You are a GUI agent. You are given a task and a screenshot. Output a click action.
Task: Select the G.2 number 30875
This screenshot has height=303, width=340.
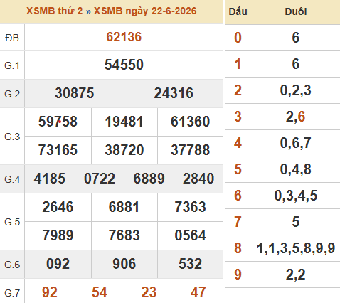tap(75, 93)
